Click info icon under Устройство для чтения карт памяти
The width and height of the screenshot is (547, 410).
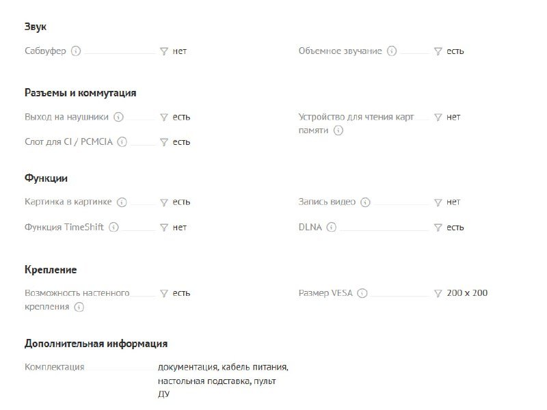338,131
